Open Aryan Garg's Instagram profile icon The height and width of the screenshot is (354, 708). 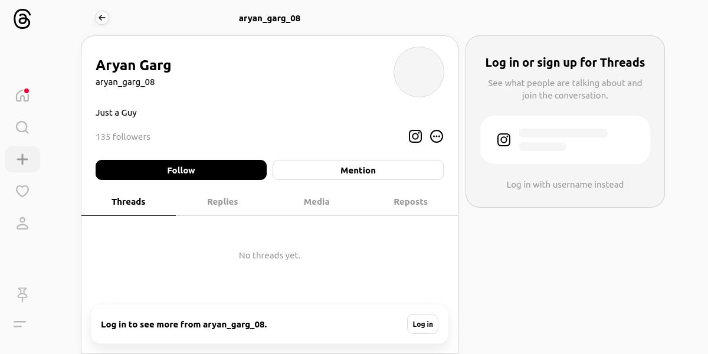415,136
